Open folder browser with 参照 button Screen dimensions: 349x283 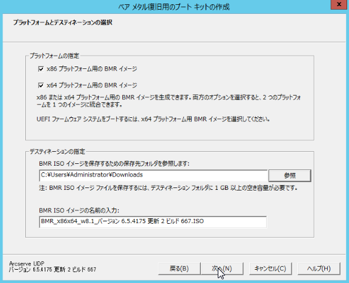tap(290, 175)
